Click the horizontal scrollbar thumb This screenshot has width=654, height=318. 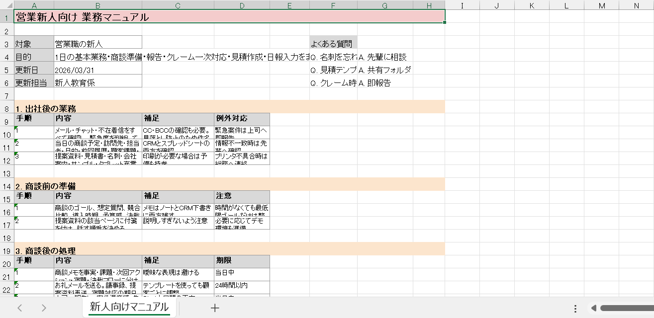[627, 308]
